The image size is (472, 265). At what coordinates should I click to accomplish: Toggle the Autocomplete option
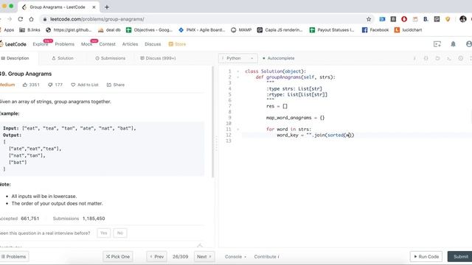click(279, 58)
